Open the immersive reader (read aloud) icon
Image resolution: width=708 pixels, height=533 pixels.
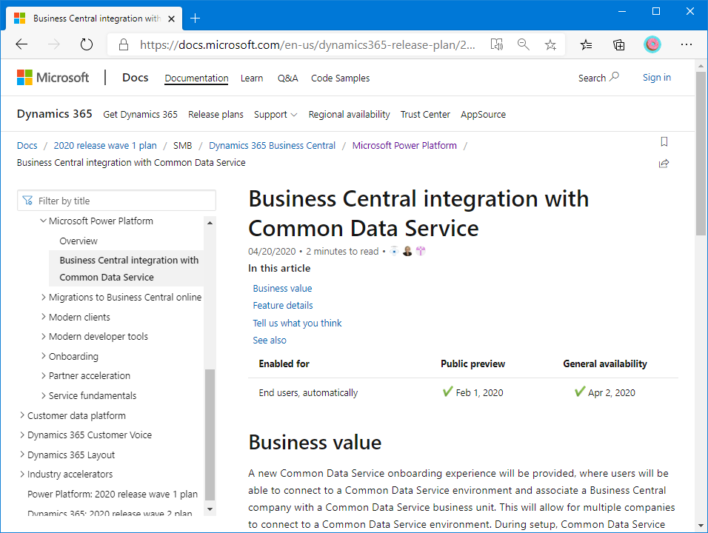[497, 44]
